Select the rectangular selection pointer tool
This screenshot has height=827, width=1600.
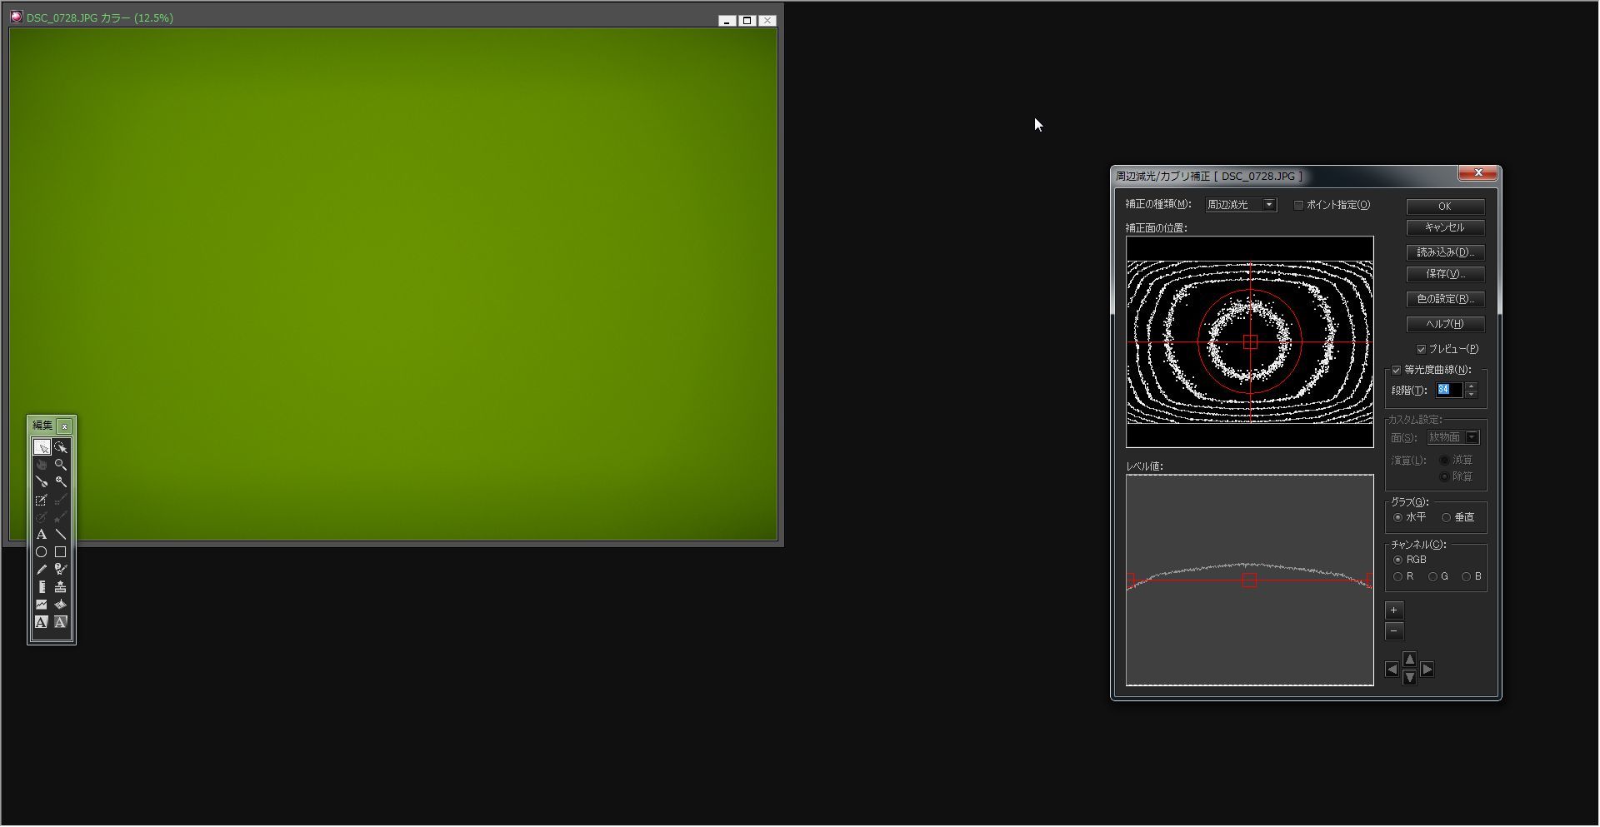tap(42, 447)
